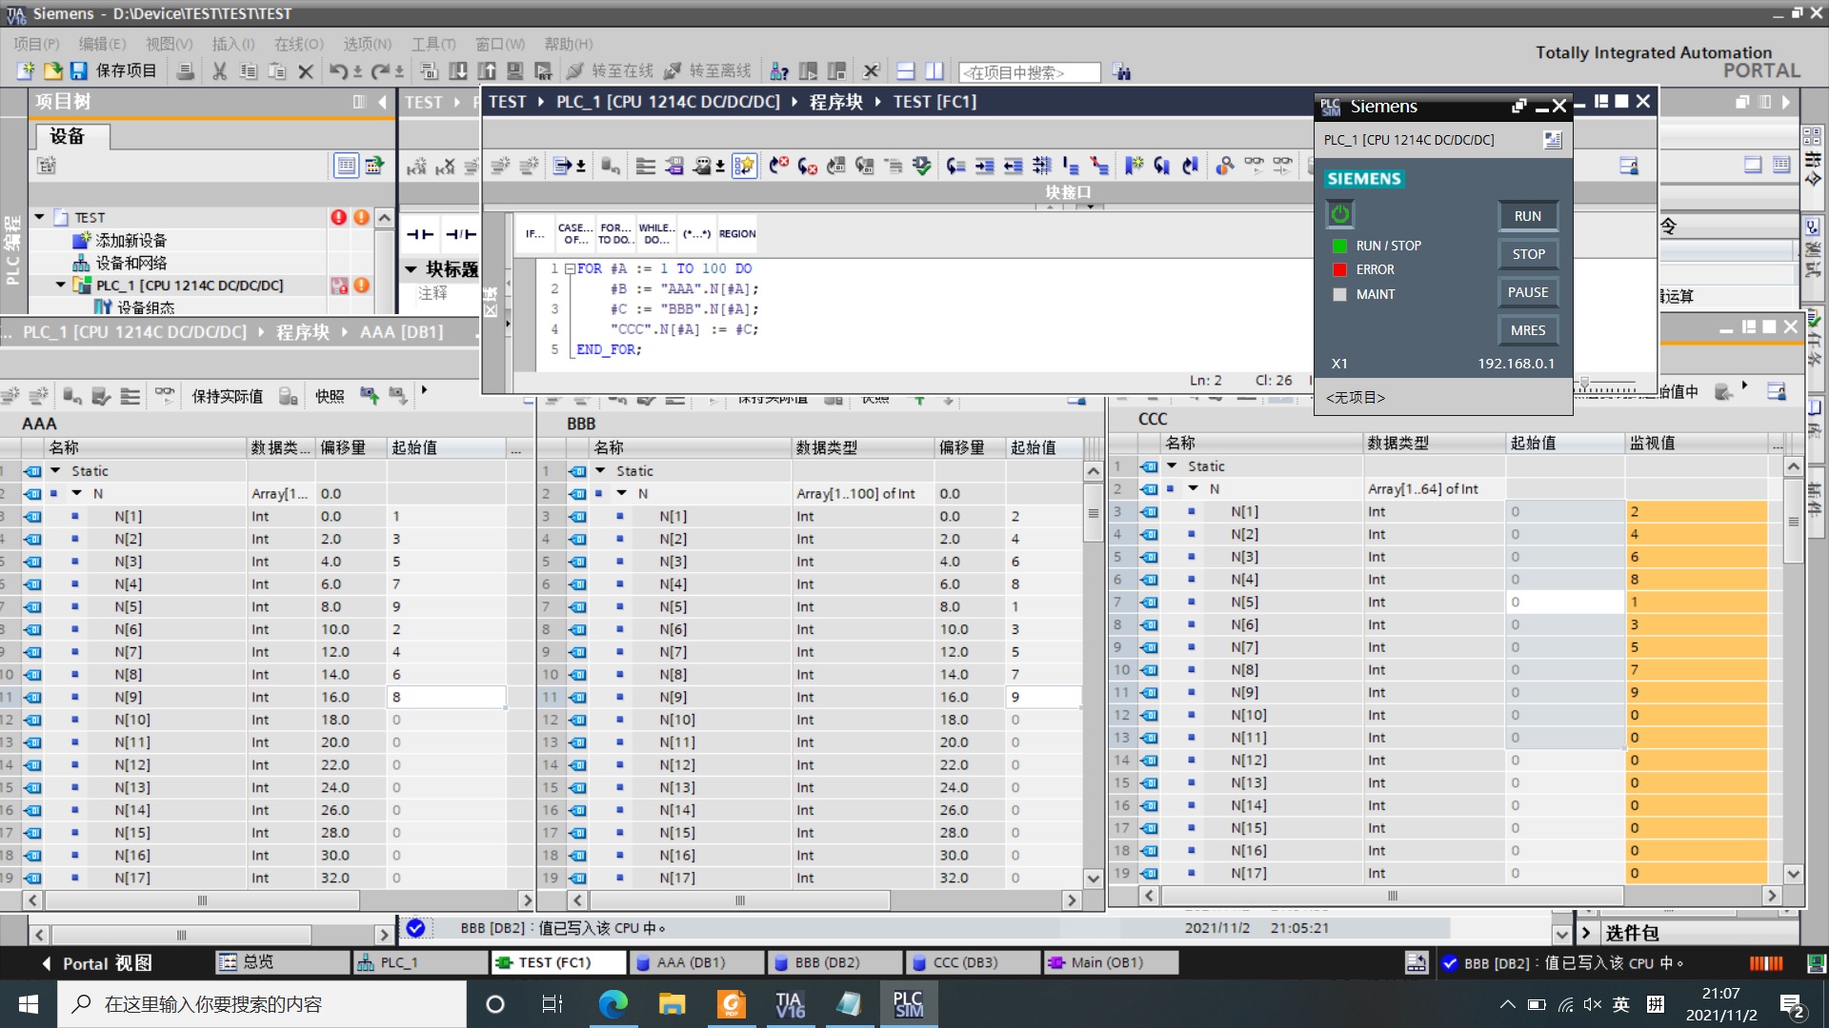Collapse the TEST project tree node

click(40, 218)
